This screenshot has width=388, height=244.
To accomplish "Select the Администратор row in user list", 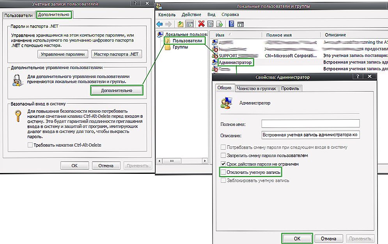I will click(299, 62).
